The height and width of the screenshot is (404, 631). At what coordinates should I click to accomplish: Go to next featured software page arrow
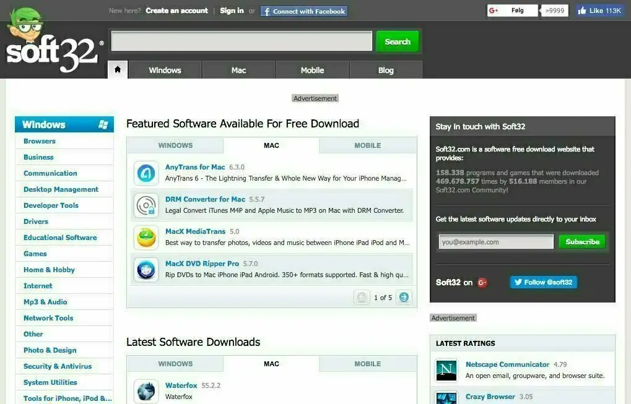point(404,297)
